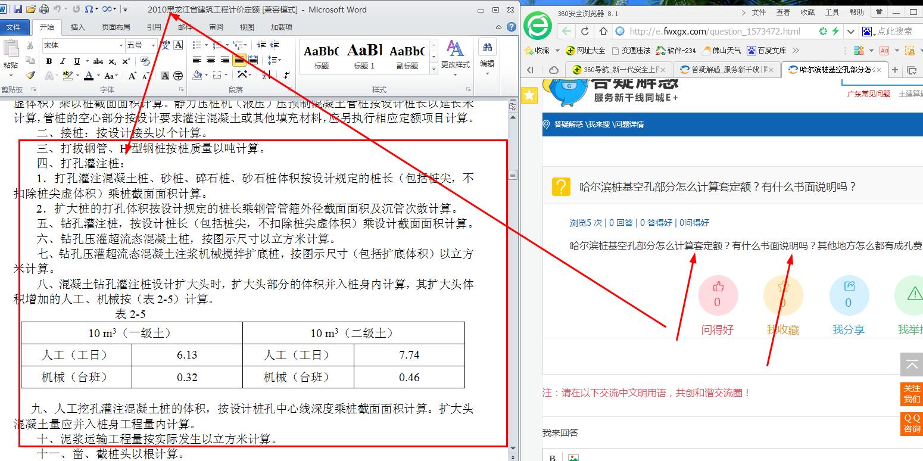Click the Copy icon in Word's clipboard group
923x461 pixels.
(30, 60)
